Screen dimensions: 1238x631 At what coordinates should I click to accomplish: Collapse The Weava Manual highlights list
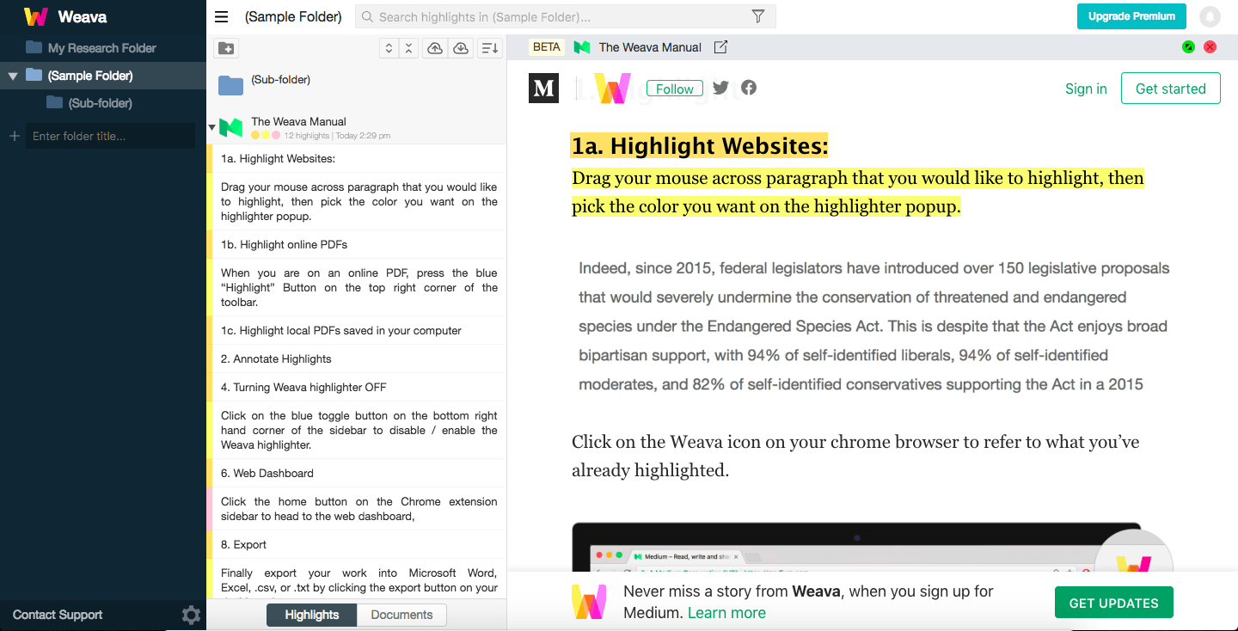[x=212, y=128]
